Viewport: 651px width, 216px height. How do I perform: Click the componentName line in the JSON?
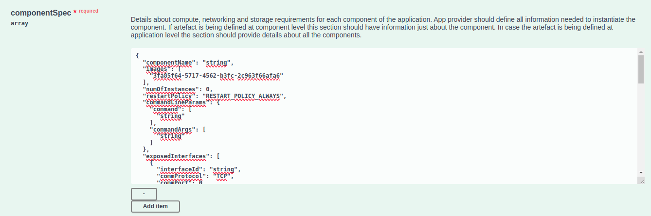click(x=188, y=62)
